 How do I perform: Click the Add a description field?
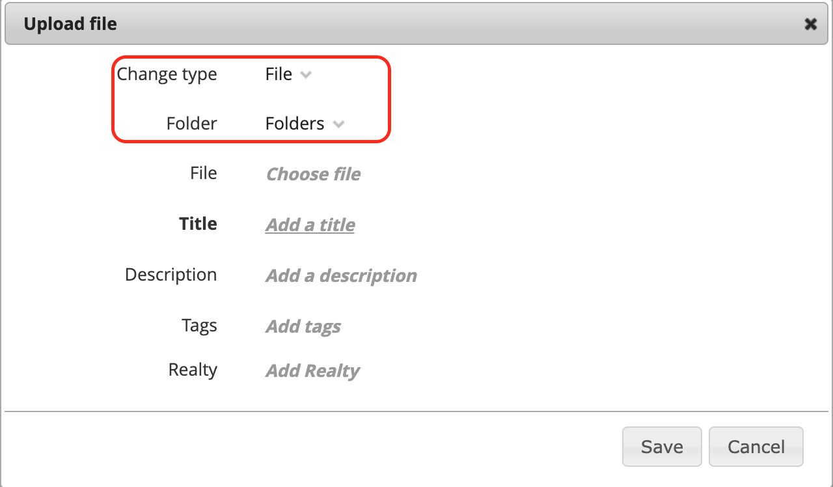pos(341,276)
